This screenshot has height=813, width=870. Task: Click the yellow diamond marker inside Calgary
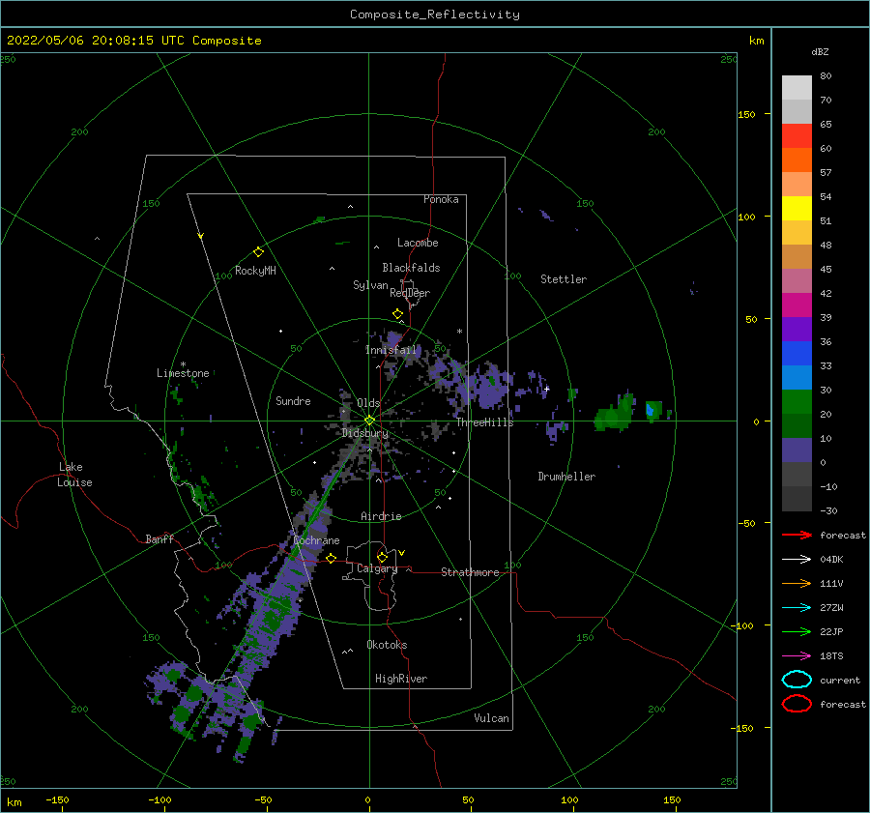382,557
